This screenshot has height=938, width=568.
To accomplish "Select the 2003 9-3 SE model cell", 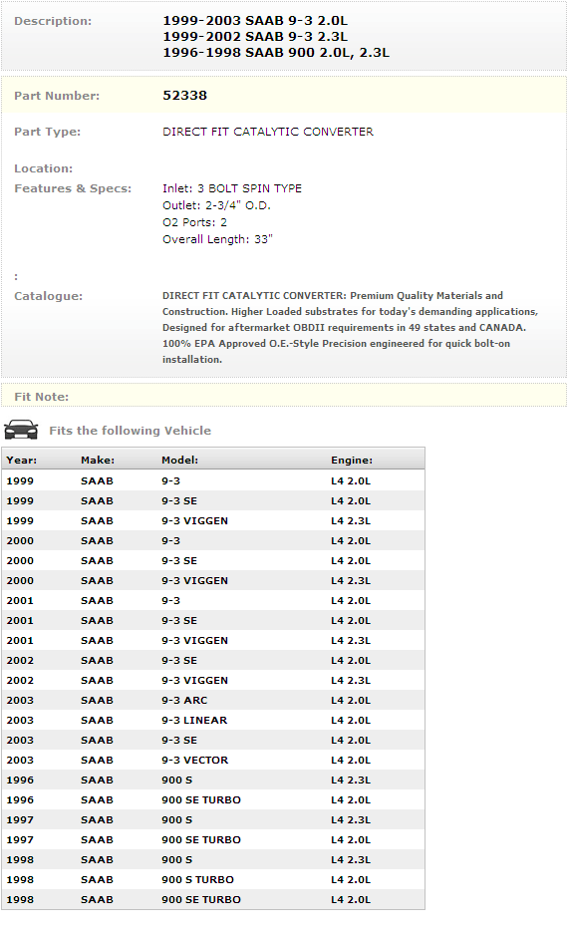I will coord(179,741).
